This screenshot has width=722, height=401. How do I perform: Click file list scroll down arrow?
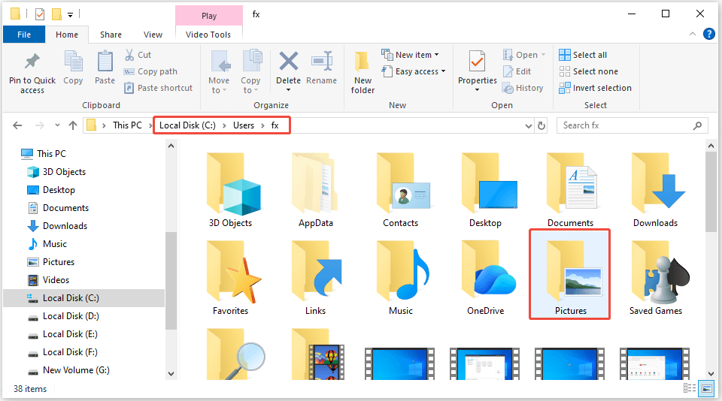pos(711,374)
